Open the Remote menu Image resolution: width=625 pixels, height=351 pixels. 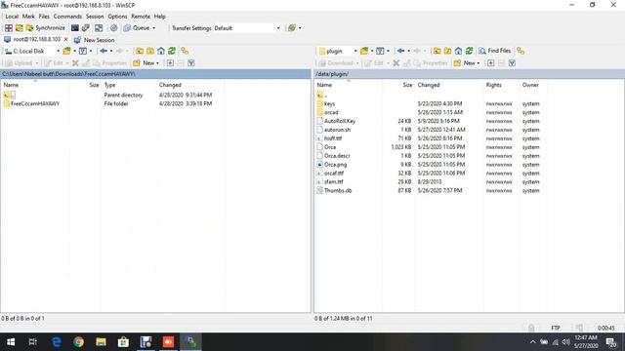click(141, 17)
